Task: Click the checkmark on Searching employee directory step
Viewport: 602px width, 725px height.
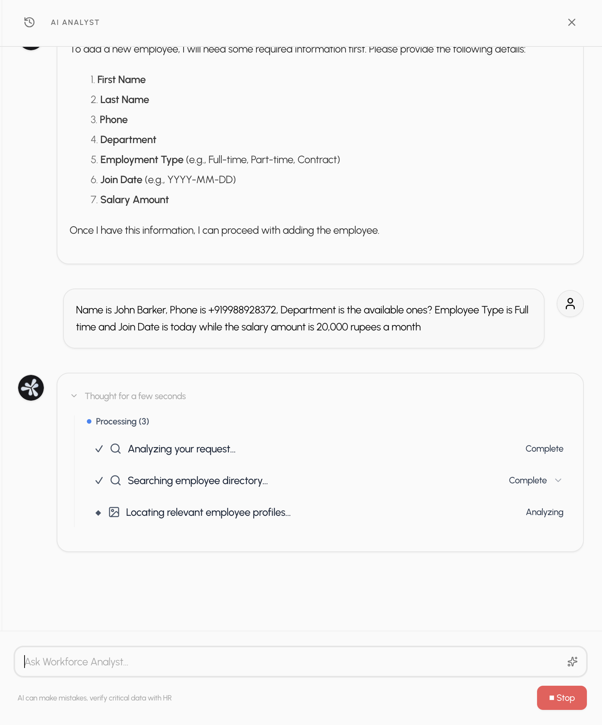Action: pyautogui.click(x=99, y=480)
